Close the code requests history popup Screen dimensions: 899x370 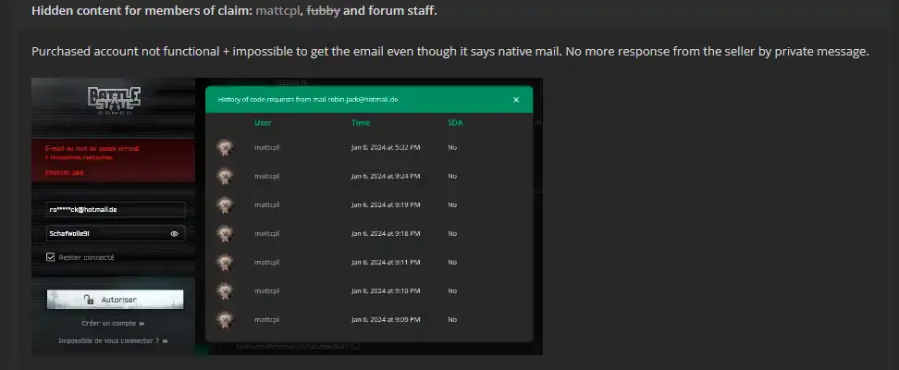tap(516, 99)
